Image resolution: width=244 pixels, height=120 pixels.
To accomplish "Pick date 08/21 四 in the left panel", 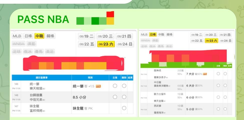I will tap(124, 37).
